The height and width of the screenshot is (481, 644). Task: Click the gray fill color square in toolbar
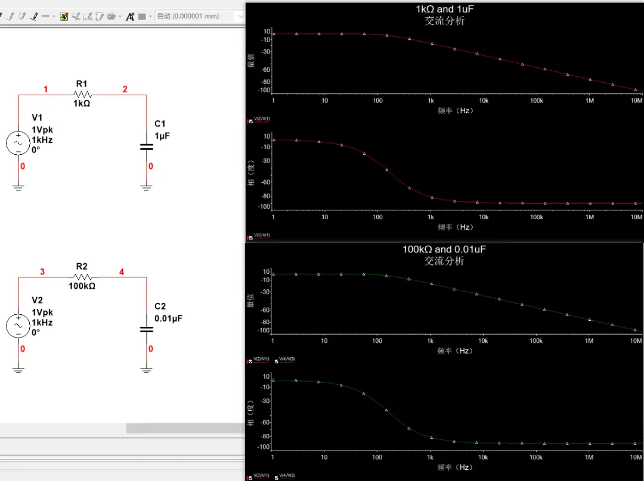tap(142, 17)
